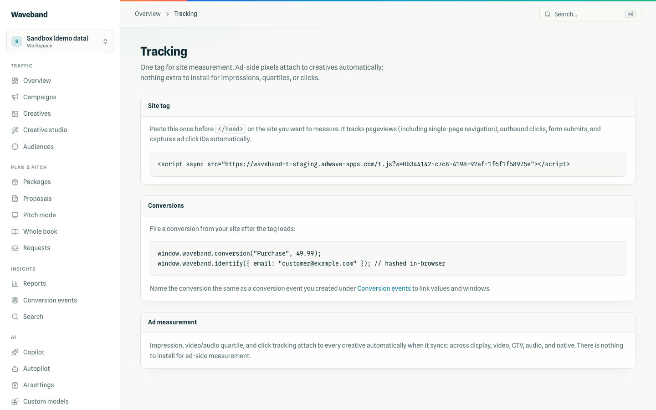Open the Overview sidebar icon
The width and height of the screenshot is (656, 410).
tap(15, 81)
